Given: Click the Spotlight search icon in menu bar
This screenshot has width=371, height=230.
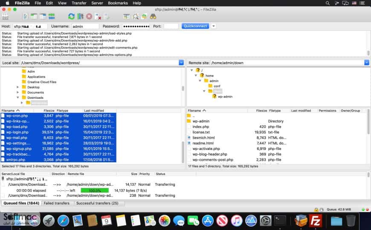Looking at the screenshot, I should [328, 3].
